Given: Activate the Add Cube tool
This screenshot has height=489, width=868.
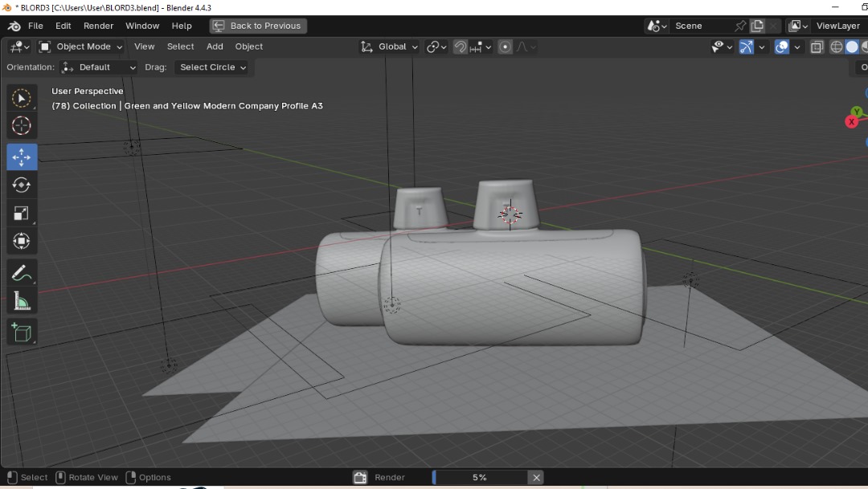Looking at the screenshot, I should coord(22,332).
